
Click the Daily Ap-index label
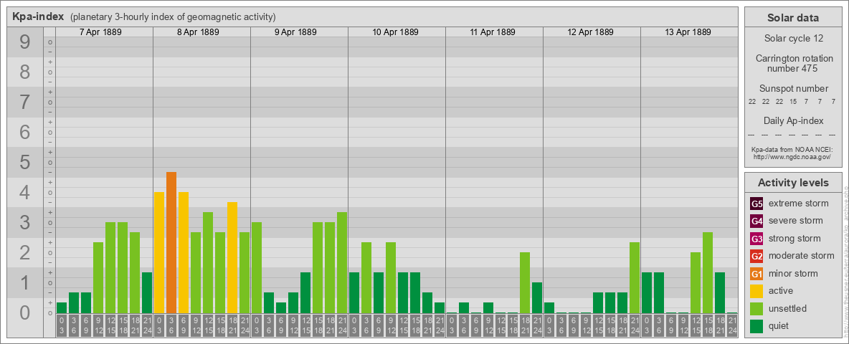point(793,120)
